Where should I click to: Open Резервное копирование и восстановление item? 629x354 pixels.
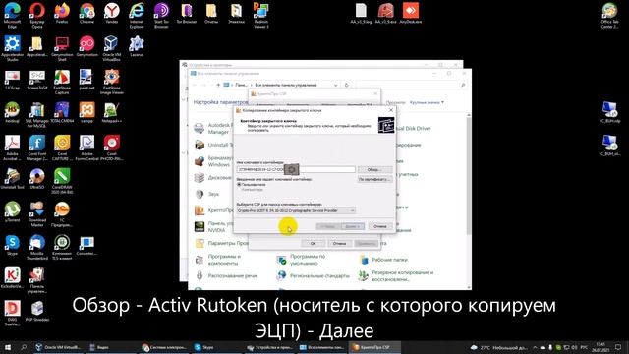[x=396, y=275]
